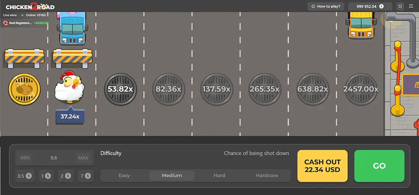Click the dollar balance icon
The width and height of the screenshot is (419, 195).
(381, 6)
